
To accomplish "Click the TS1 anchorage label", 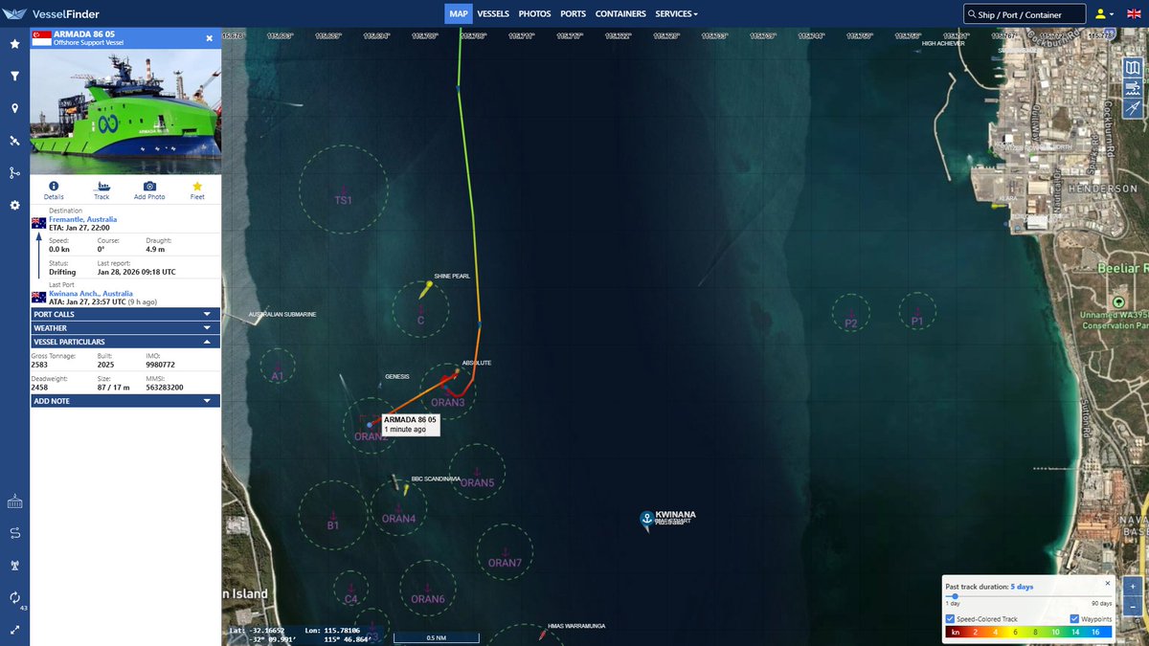I will coord(343,200).
